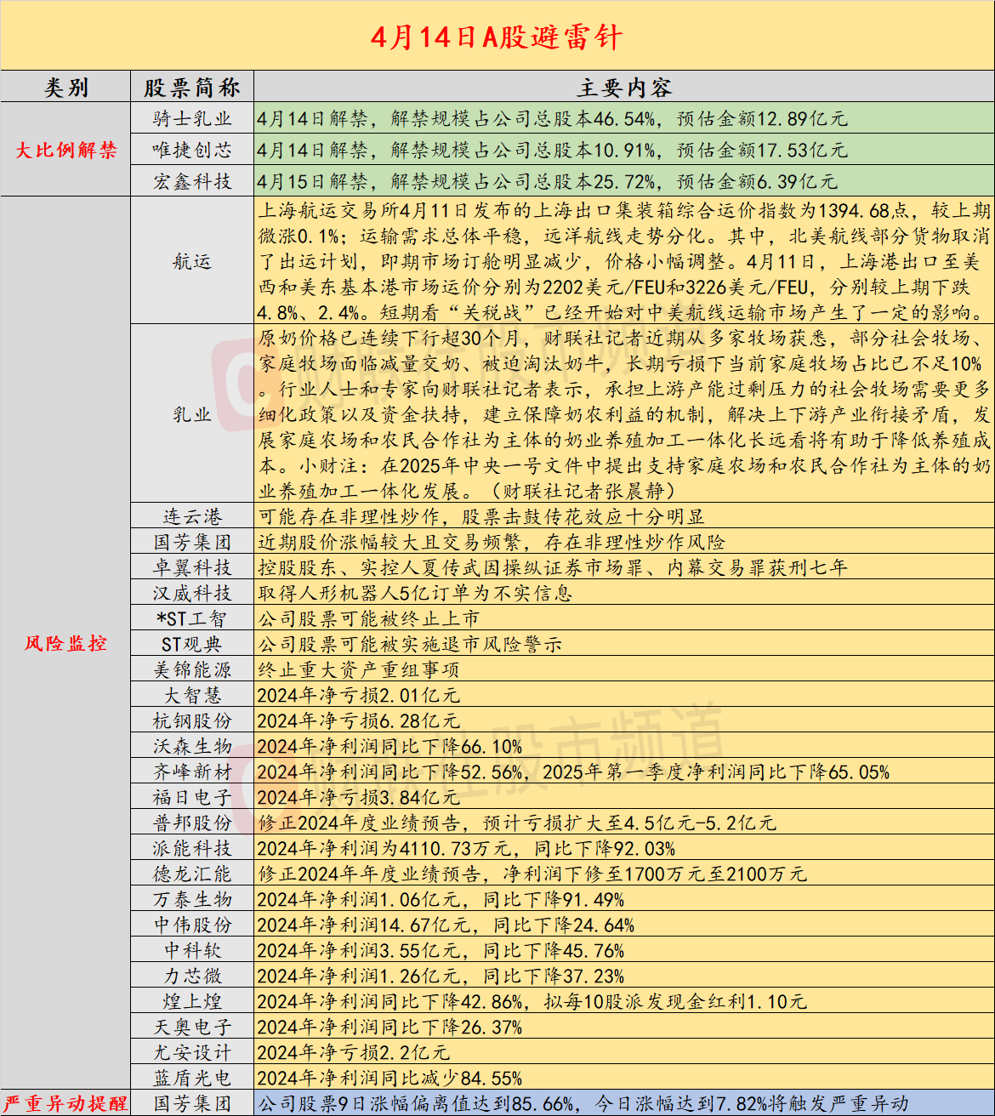Select the 大智慧 stock name cell
The image size is (995, 1116).
(192, 695)
